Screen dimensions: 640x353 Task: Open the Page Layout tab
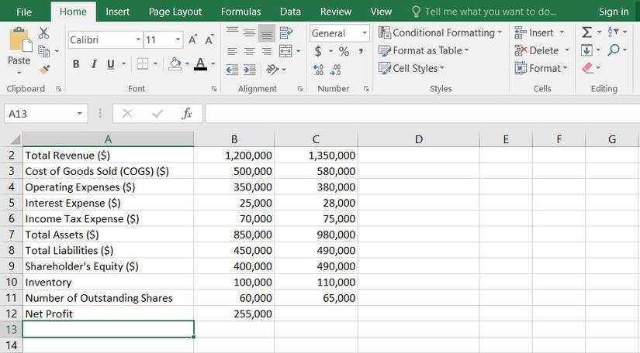[175, 12]
